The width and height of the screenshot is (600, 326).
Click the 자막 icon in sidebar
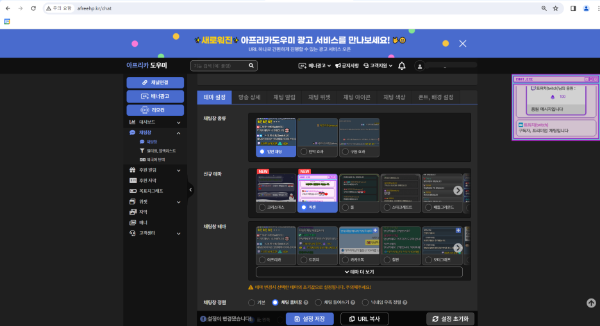tap(133, 212)
